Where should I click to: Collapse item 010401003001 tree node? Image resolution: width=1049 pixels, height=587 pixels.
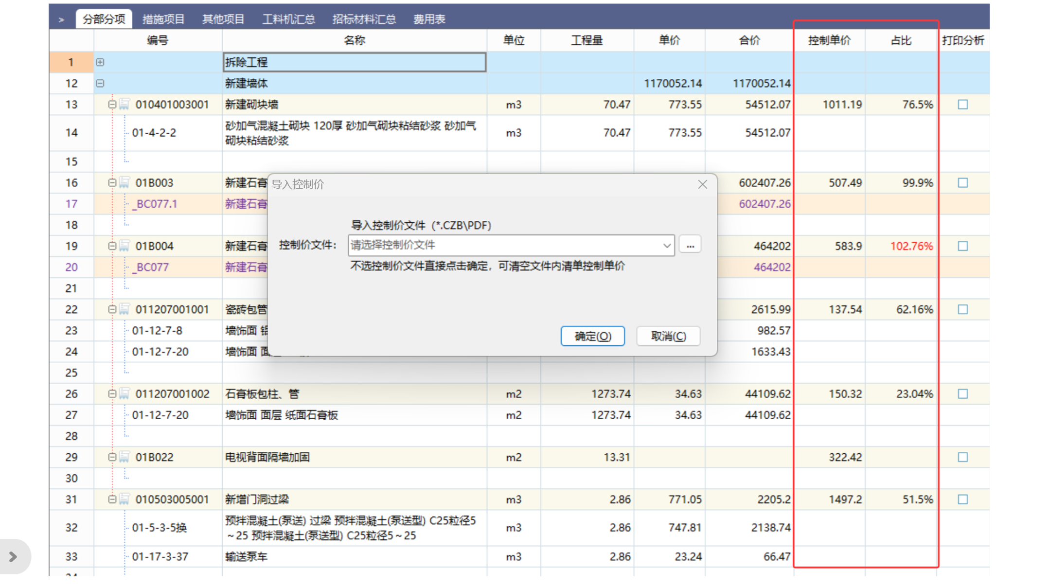click(112, 104)
